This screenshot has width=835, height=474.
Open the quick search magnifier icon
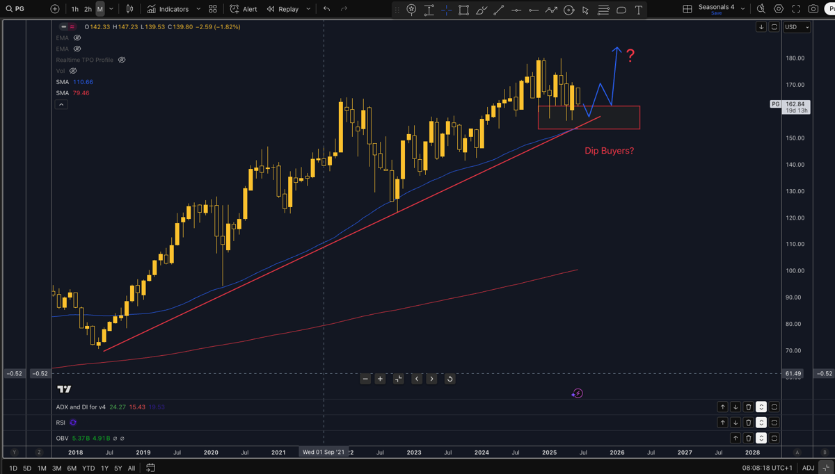[x=761, y=9]
